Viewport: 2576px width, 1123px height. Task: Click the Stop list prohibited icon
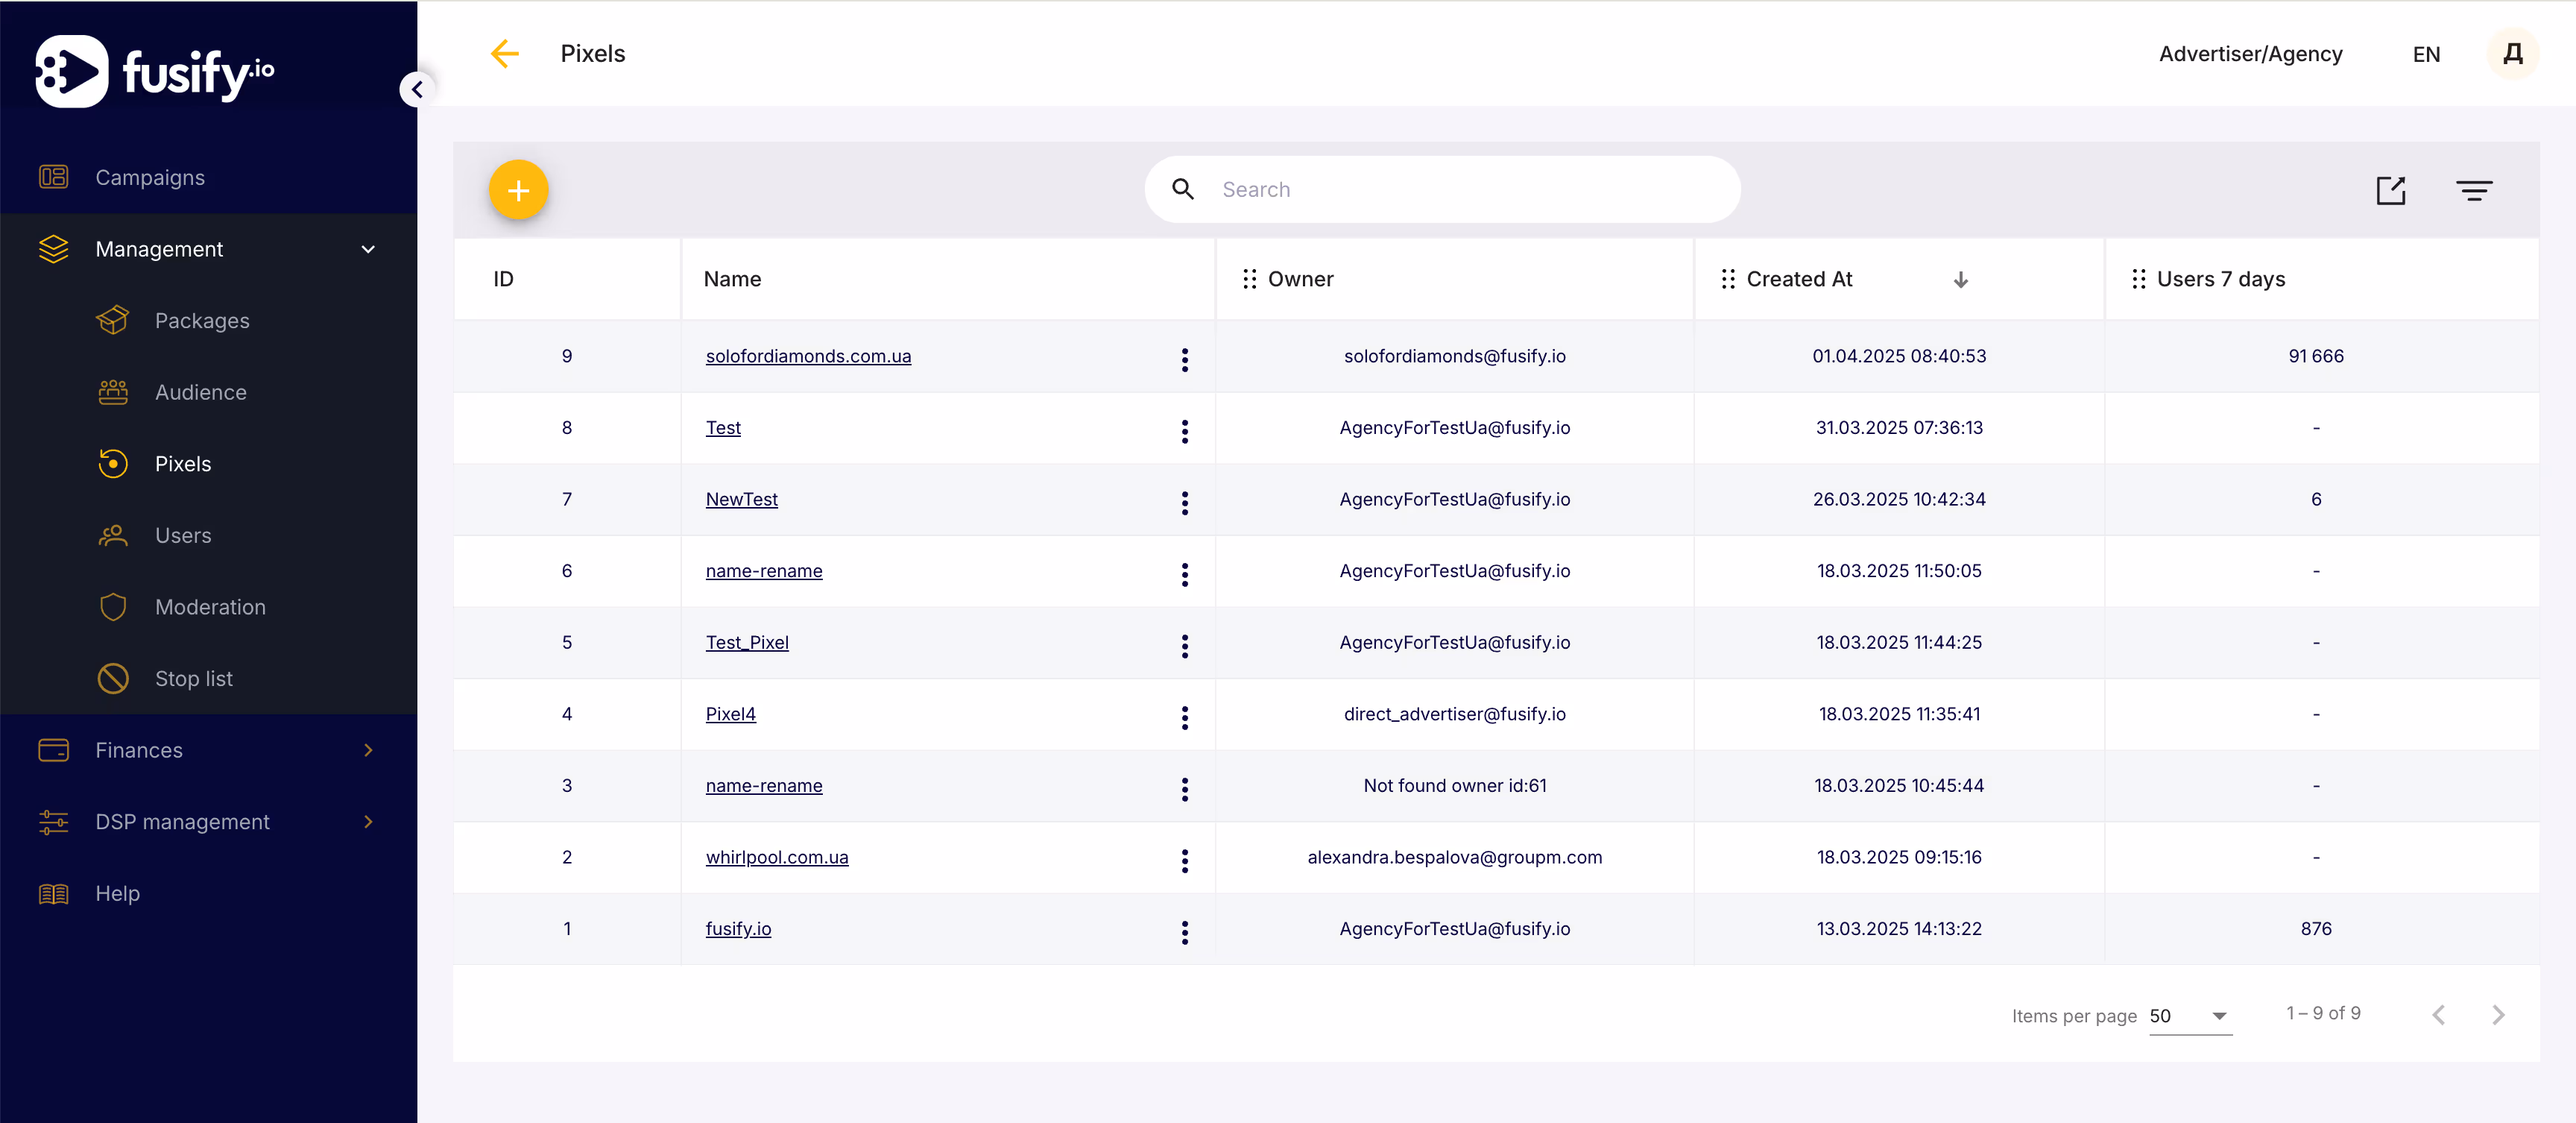[113, 678]
